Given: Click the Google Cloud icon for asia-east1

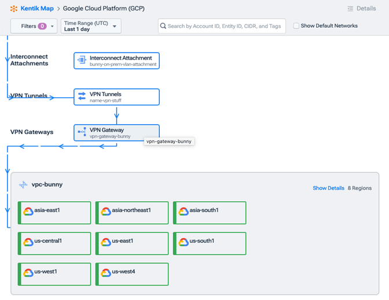Looking at the screenshot, I should point(28,212).
